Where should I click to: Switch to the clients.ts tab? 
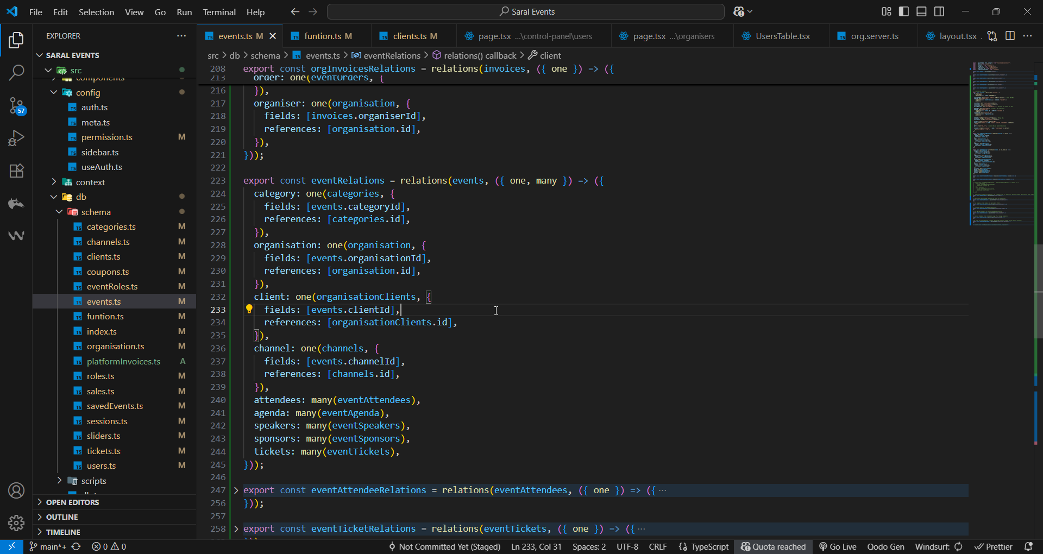click(409, 36)
